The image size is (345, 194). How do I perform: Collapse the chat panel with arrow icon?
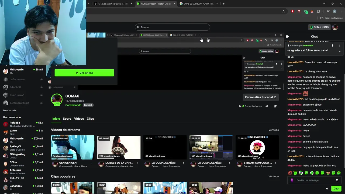point(287,36)
